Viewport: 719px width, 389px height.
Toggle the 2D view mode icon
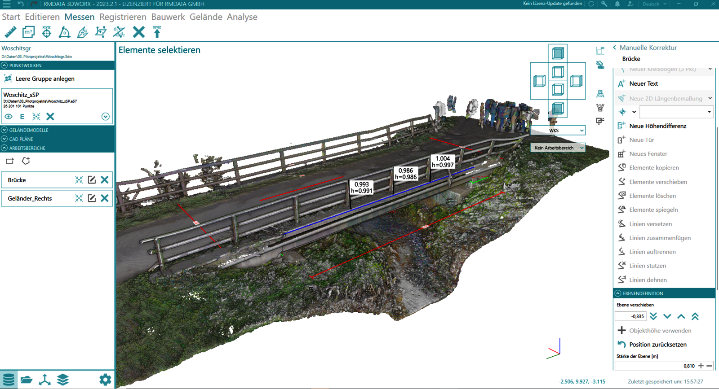click(600, 50)
